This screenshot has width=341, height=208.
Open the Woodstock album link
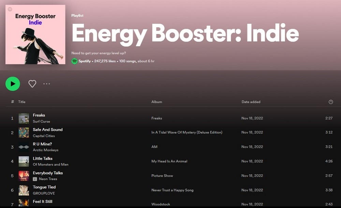click(161, 204)
